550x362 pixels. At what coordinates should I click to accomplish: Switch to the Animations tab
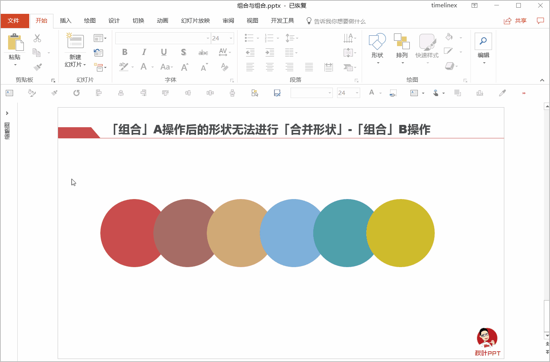point(163,21)
